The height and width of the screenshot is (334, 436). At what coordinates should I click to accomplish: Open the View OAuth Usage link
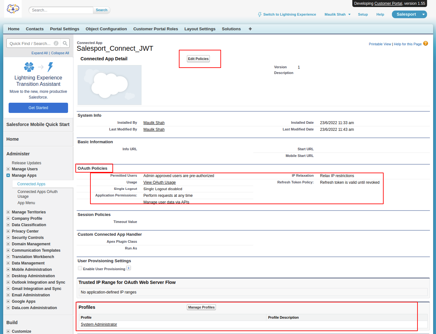point(159,182)
